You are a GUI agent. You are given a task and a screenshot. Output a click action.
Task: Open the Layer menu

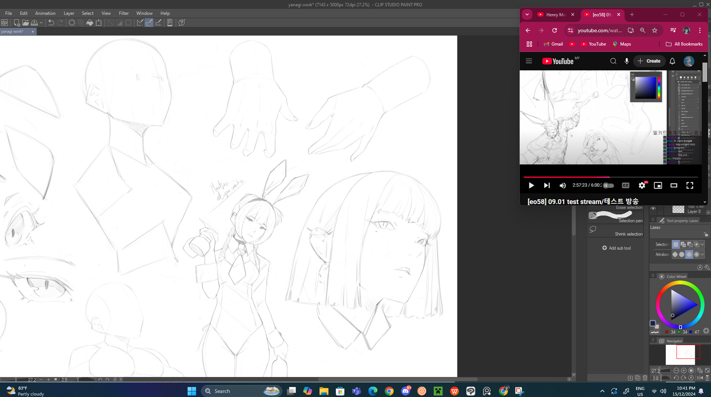[x=69, y=13]
